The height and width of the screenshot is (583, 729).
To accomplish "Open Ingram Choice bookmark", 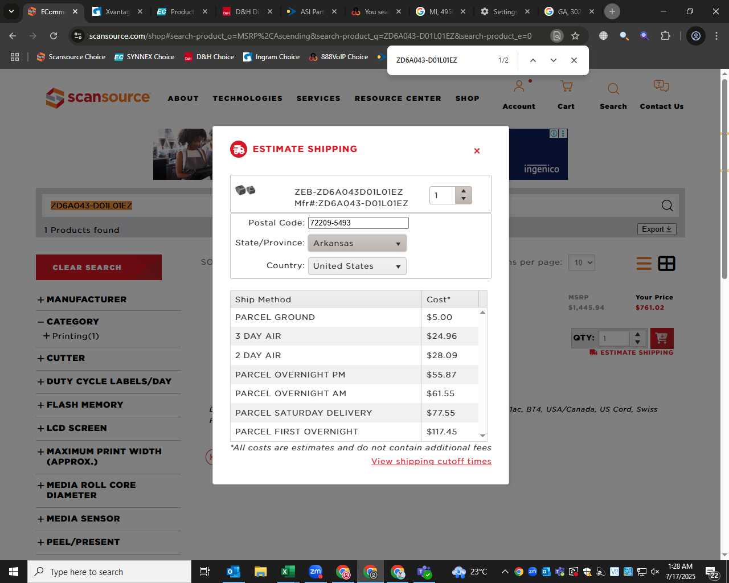I will [x=271, y=57].
